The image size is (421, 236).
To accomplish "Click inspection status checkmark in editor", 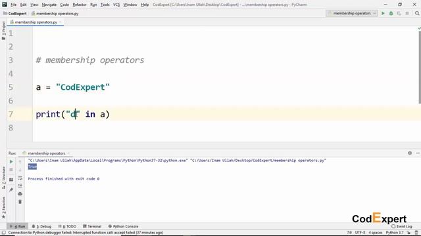I will tap(419, 28).
